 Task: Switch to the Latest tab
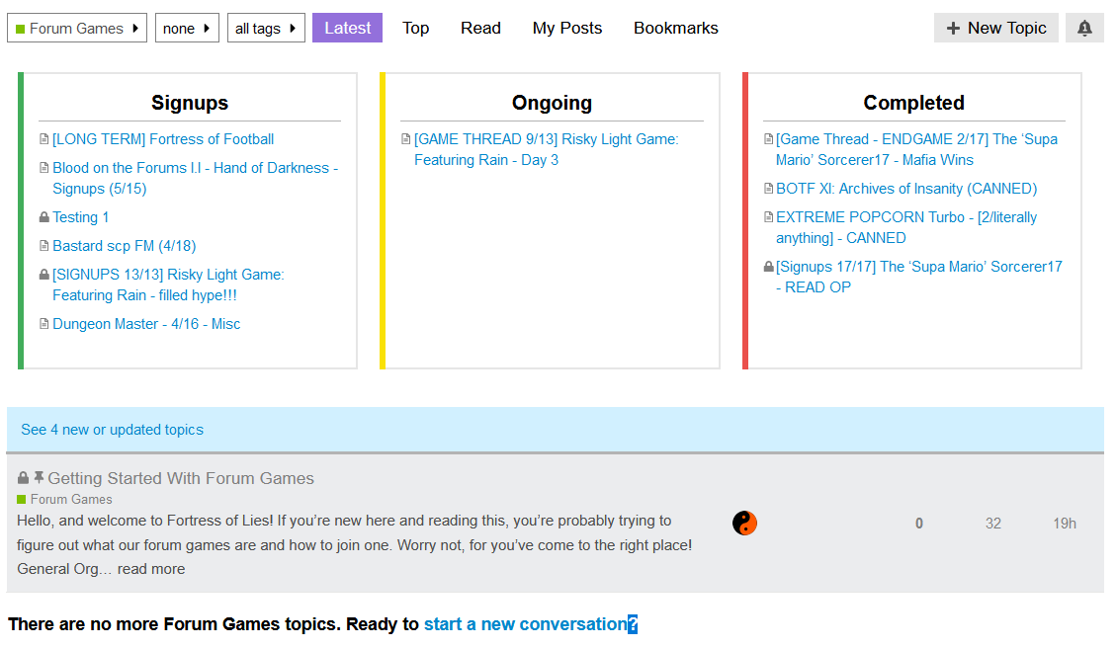tap(348, 28)
